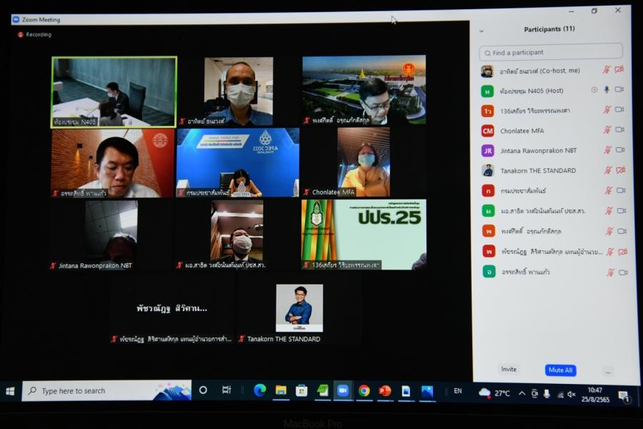Click the Find a participant search field
Screen dimensions: 643x429
(x=552, y=52)
